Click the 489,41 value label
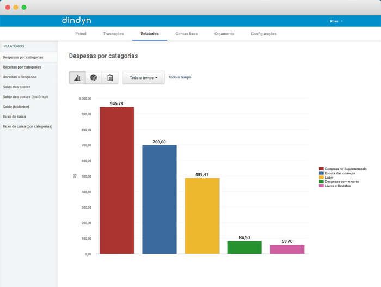381x287 pixels. [202, 175]
